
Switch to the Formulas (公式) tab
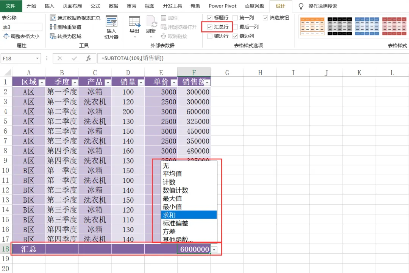coord(95,6)
